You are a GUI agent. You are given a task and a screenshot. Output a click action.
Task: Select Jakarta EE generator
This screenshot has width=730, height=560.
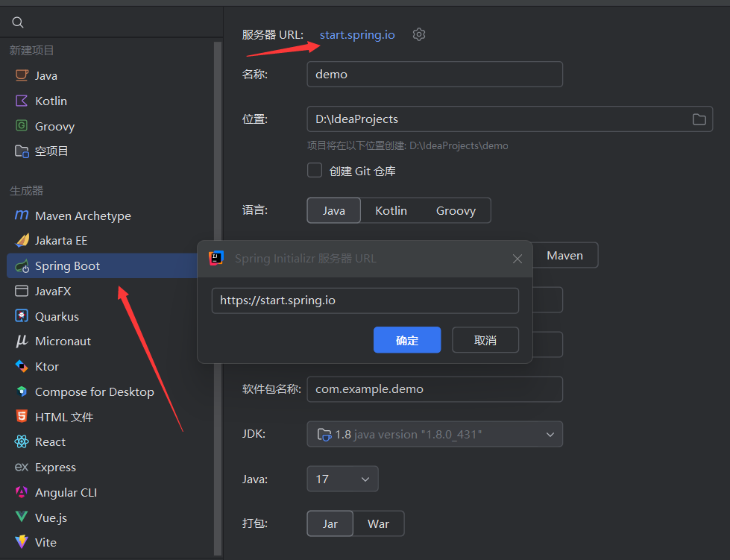click(61, 240)
